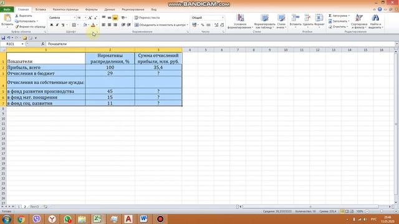
Task: Toggle bold formatting
Action: (51, 25)
